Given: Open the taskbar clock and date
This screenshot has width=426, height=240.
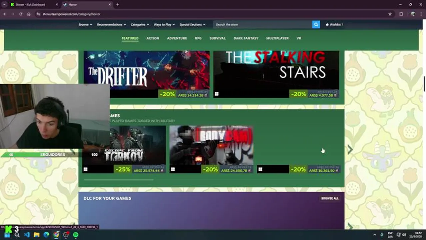Looking at the screenshot, I should point(415,235).
